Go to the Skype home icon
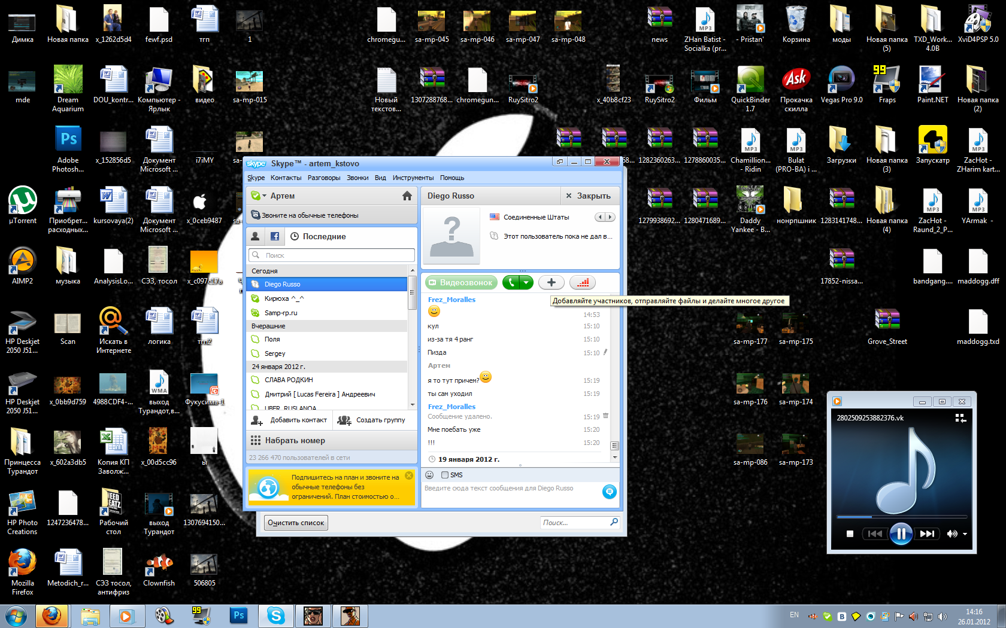Image resolution: width=1006 pixels, height=628 pixels. (407, 196)
